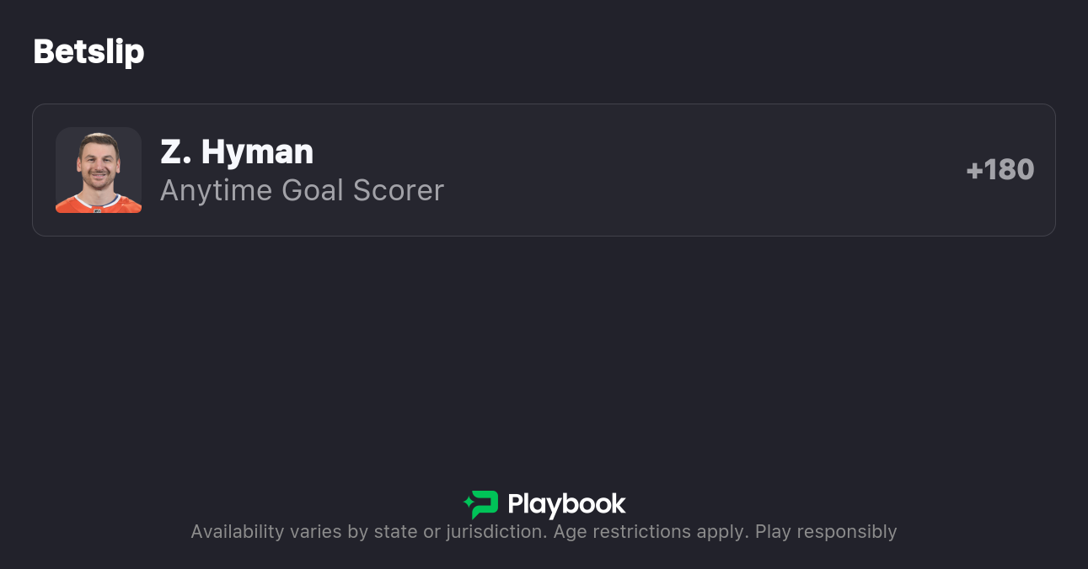Image resolution: width=1088 pixels, height=569 pixels.
Task: Click the word "Hyman" in the selection
Action: coord(257,152)
